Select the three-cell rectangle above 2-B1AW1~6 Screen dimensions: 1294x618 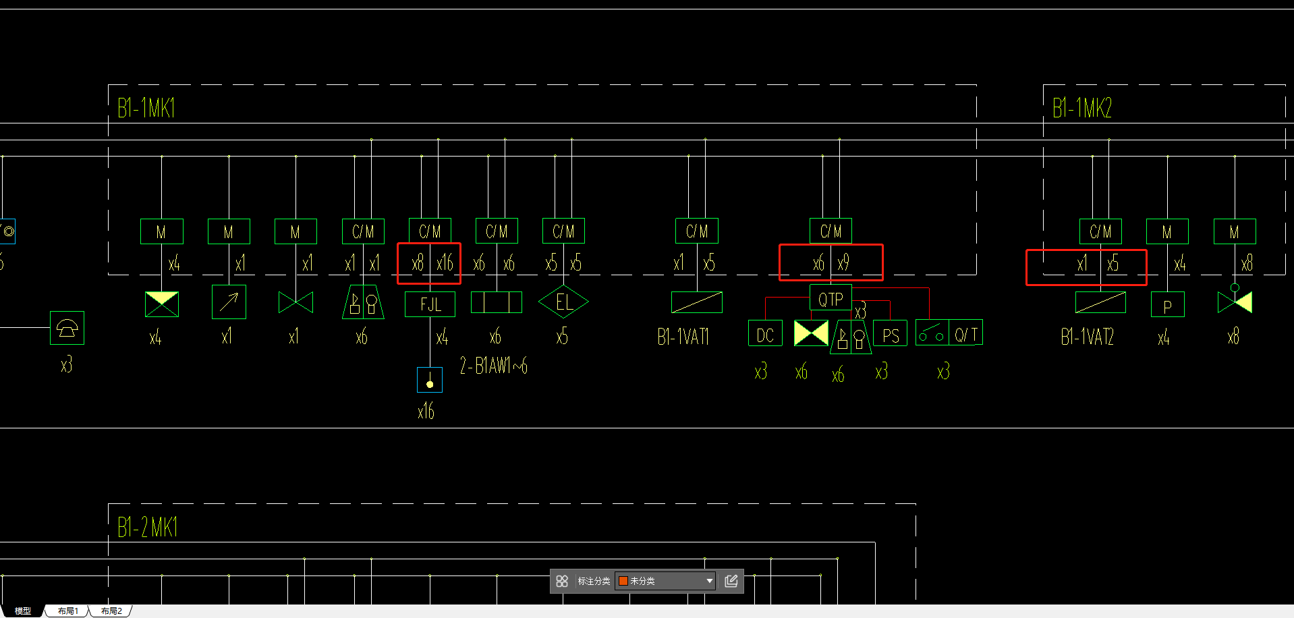(x=496, y=302)
